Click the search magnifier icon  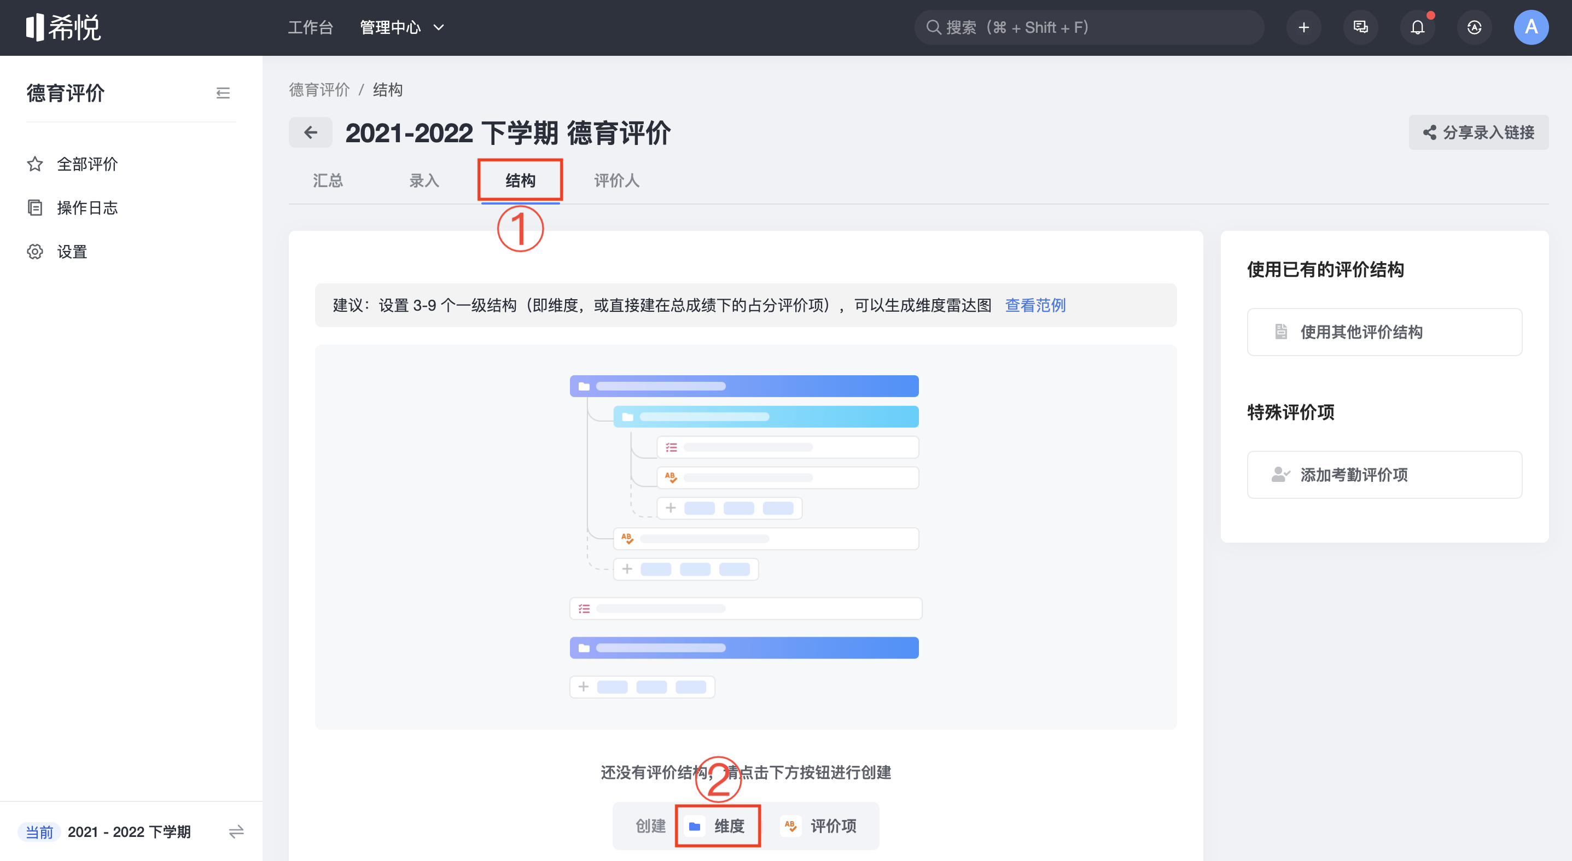coord(933,27)
